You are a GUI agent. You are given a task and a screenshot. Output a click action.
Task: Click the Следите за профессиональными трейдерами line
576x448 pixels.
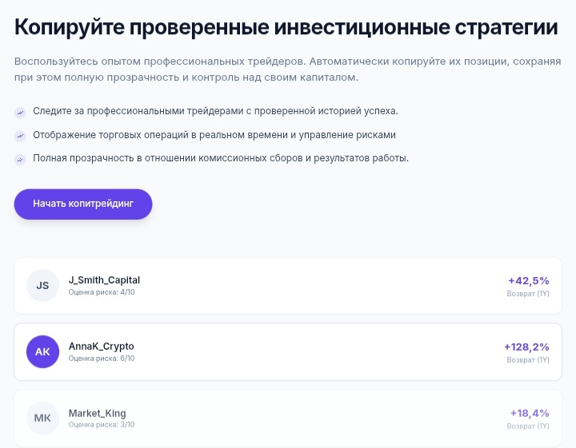[x=216, y=111]
